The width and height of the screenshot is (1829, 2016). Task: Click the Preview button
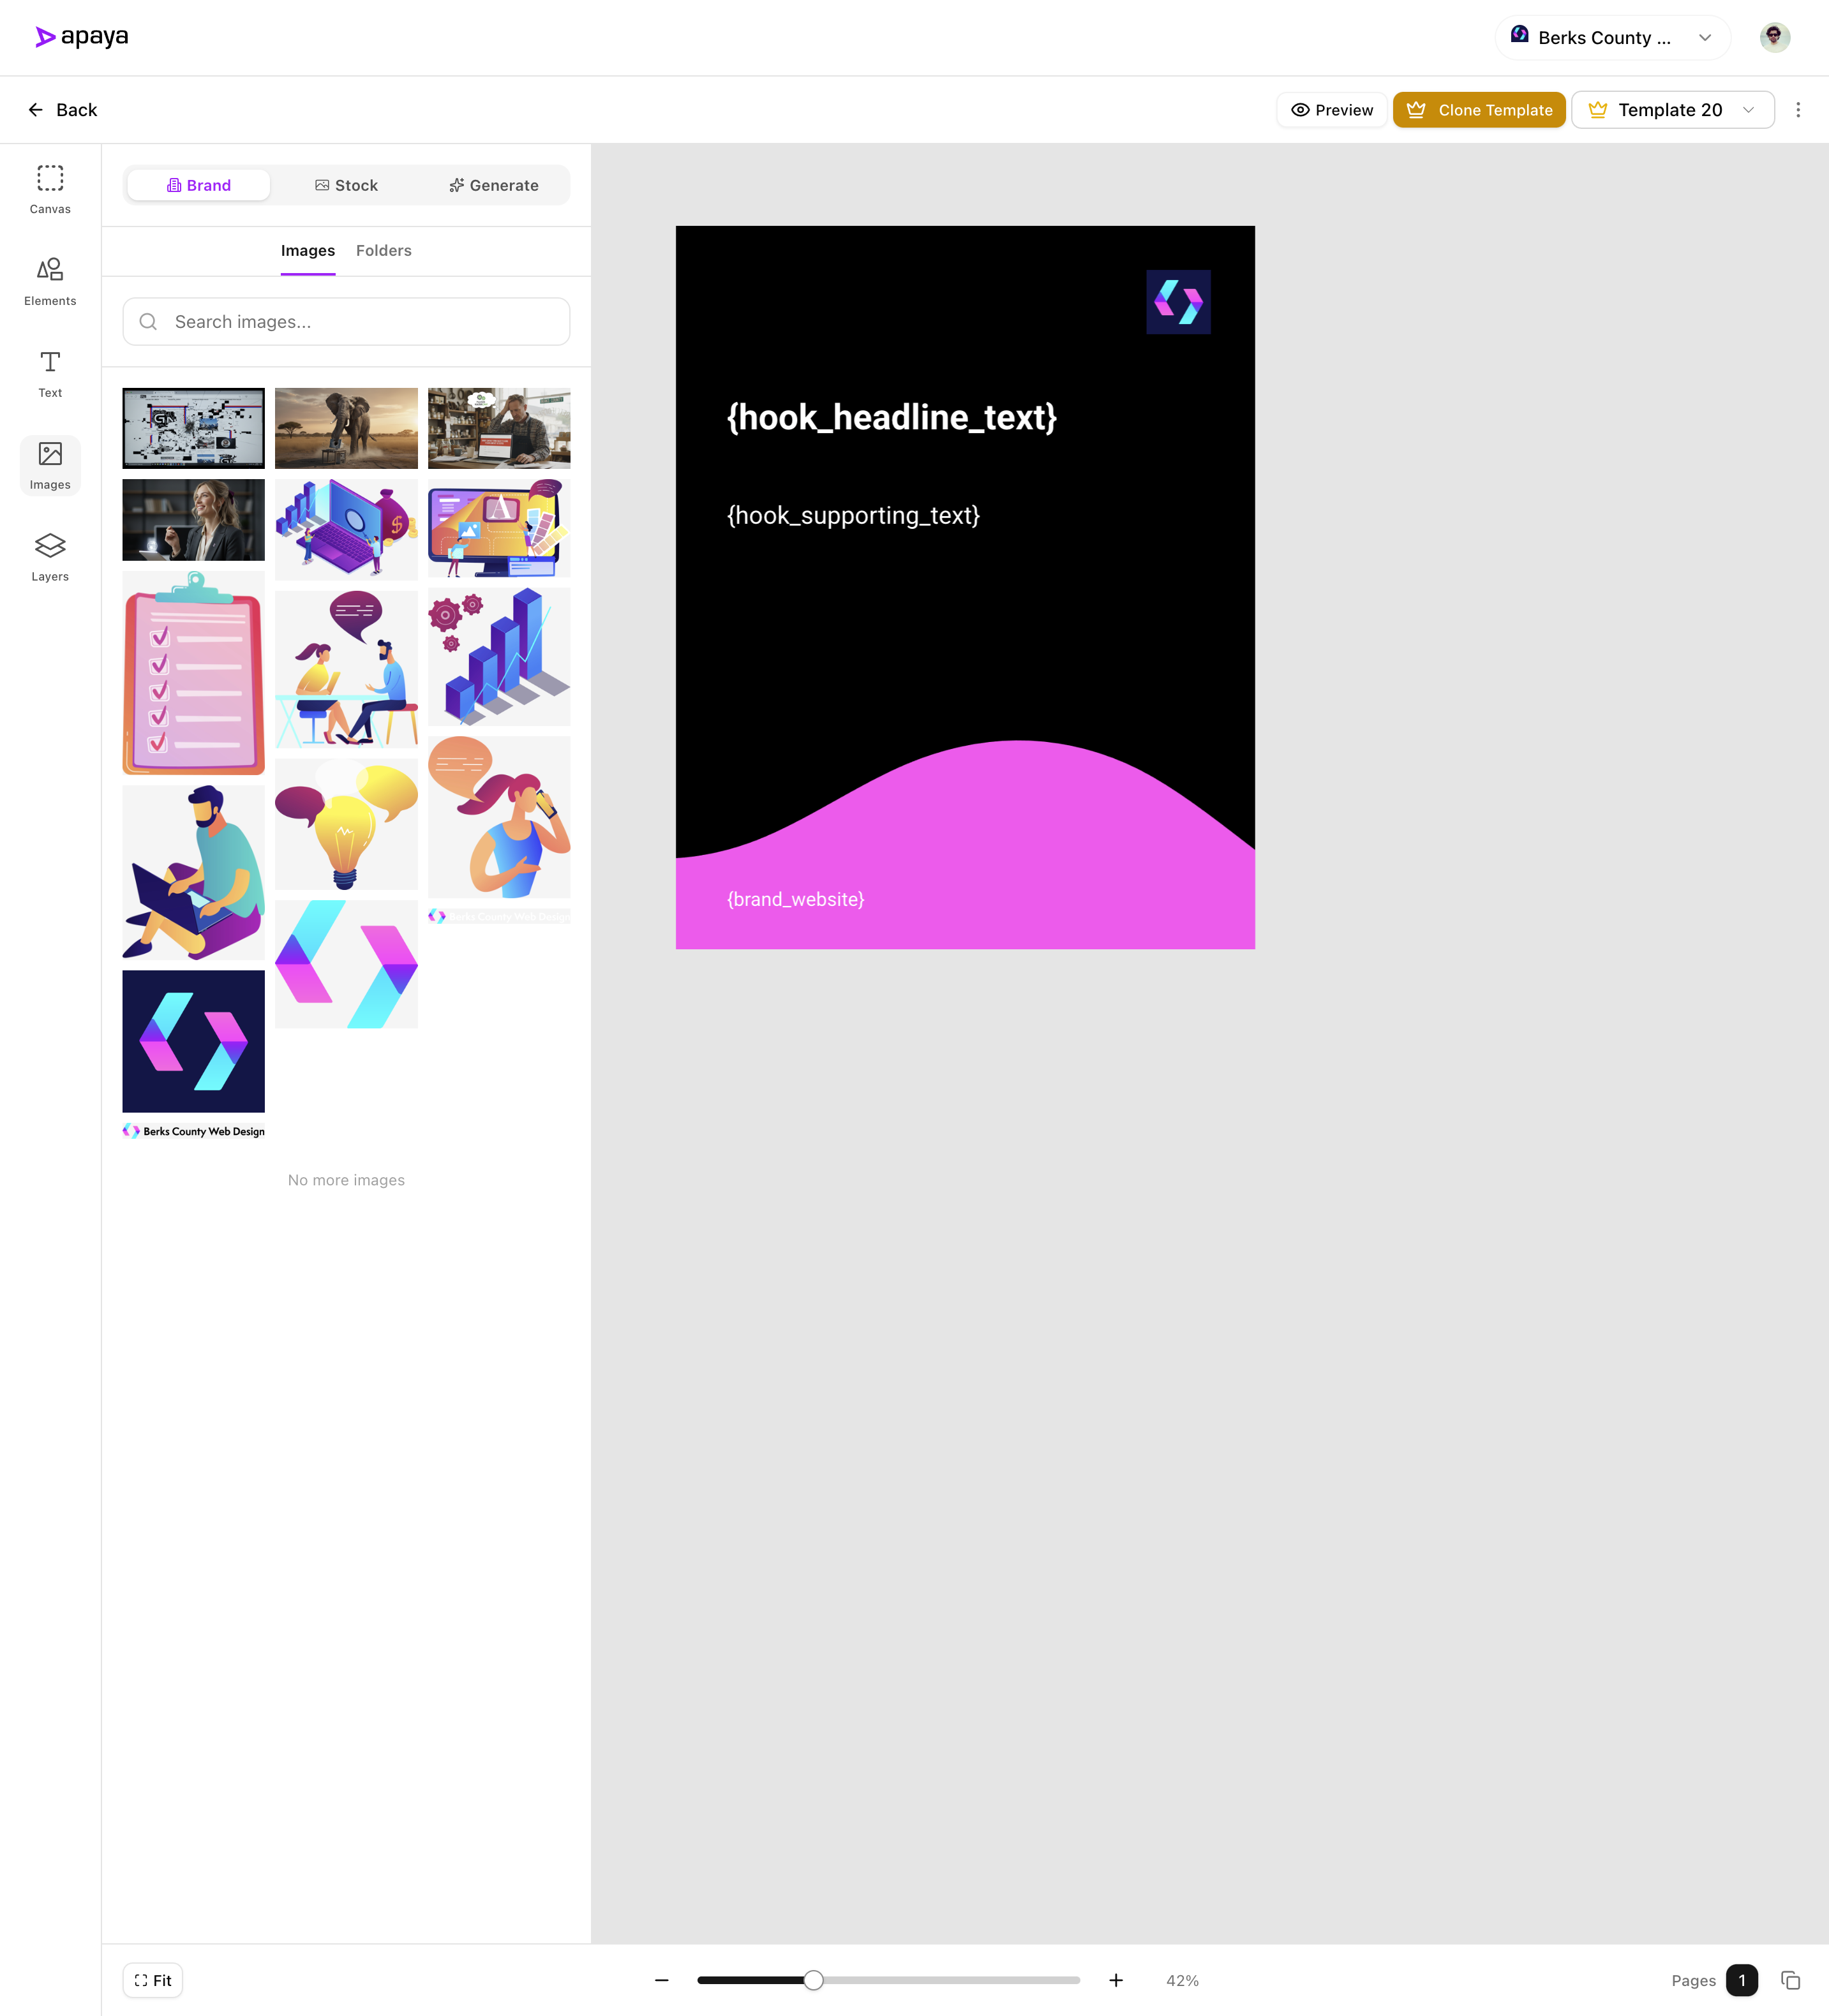point(1332,110)
